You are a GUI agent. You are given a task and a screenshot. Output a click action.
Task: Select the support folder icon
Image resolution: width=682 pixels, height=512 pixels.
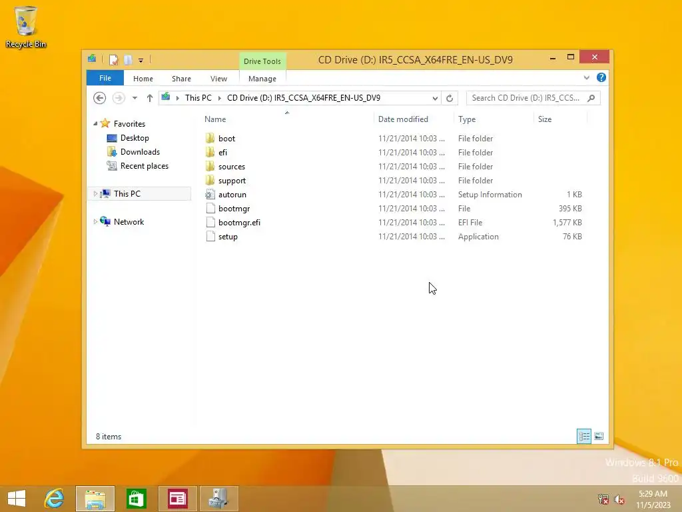tap(210, 180)
